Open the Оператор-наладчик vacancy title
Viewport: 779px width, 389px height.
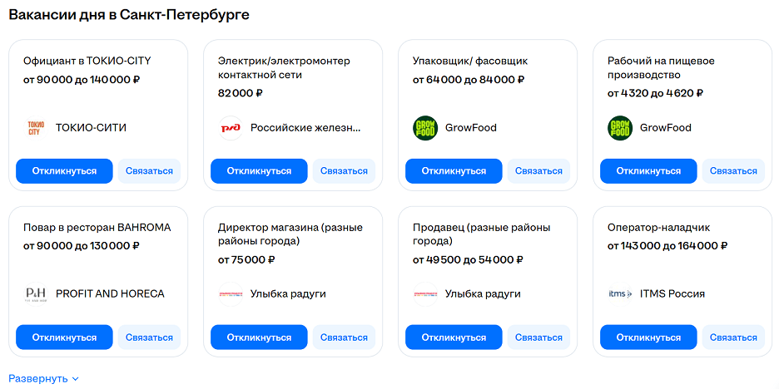[x=658, y=227]
